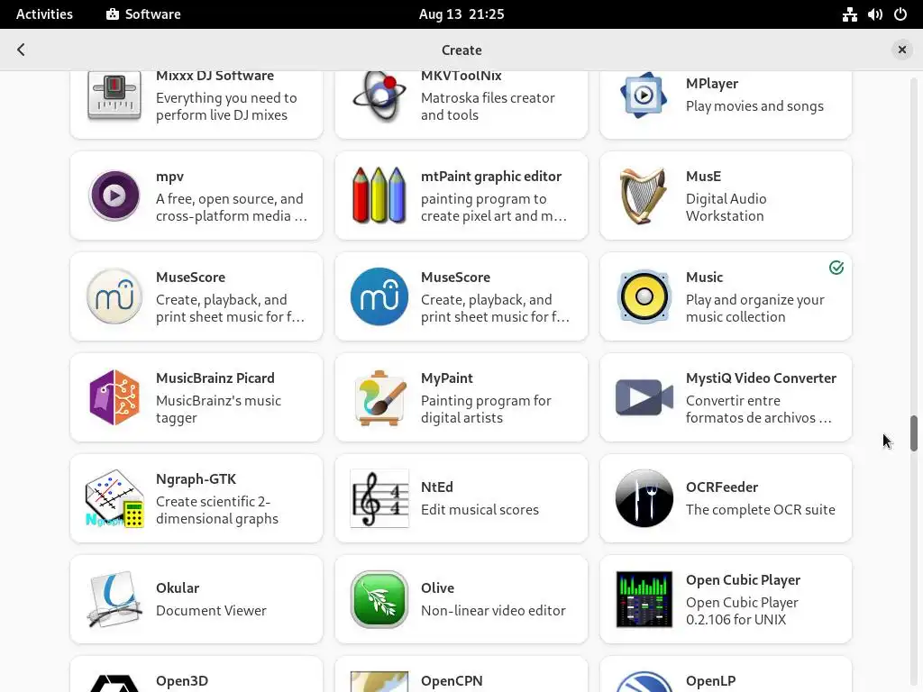Click the MKVToolNix app icon
The image size is (923, 692).
point(379,96)
